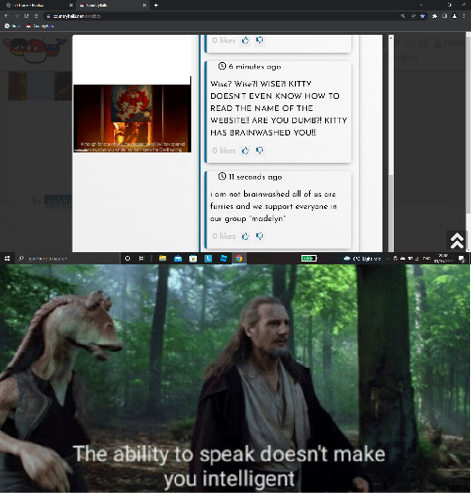The width and height of the screenshot is (471, 493).
Task: Open the notification center icon
Action: tap(462, 259)
